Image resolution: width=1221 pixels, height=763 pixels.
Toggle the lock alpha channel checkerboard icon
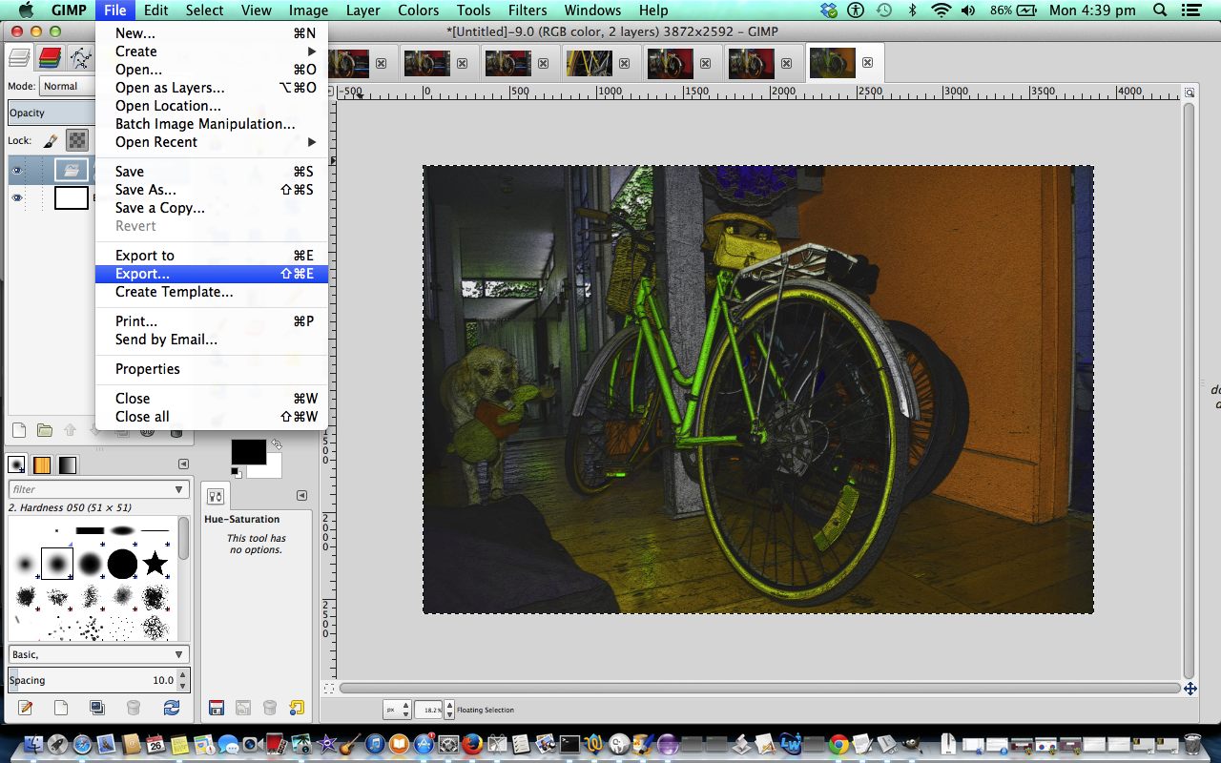click(76, 140)
